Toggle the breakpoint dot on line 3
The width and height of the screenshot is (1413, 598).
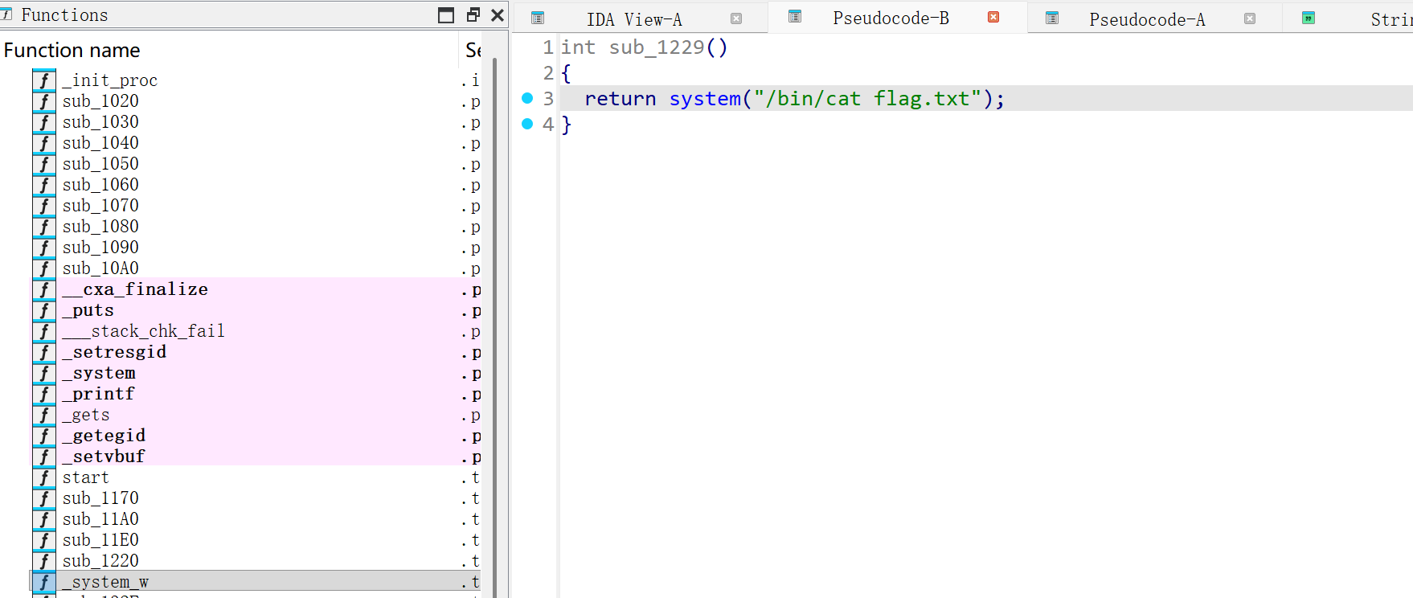(527, 98)
